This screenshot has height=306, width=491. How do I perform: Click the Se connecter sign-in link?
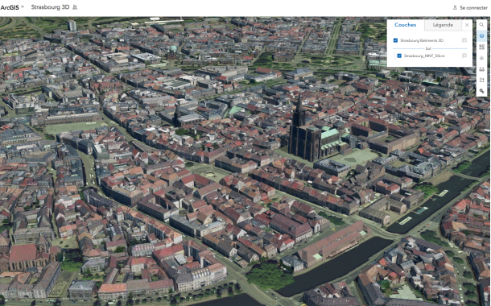click(473, 7)
